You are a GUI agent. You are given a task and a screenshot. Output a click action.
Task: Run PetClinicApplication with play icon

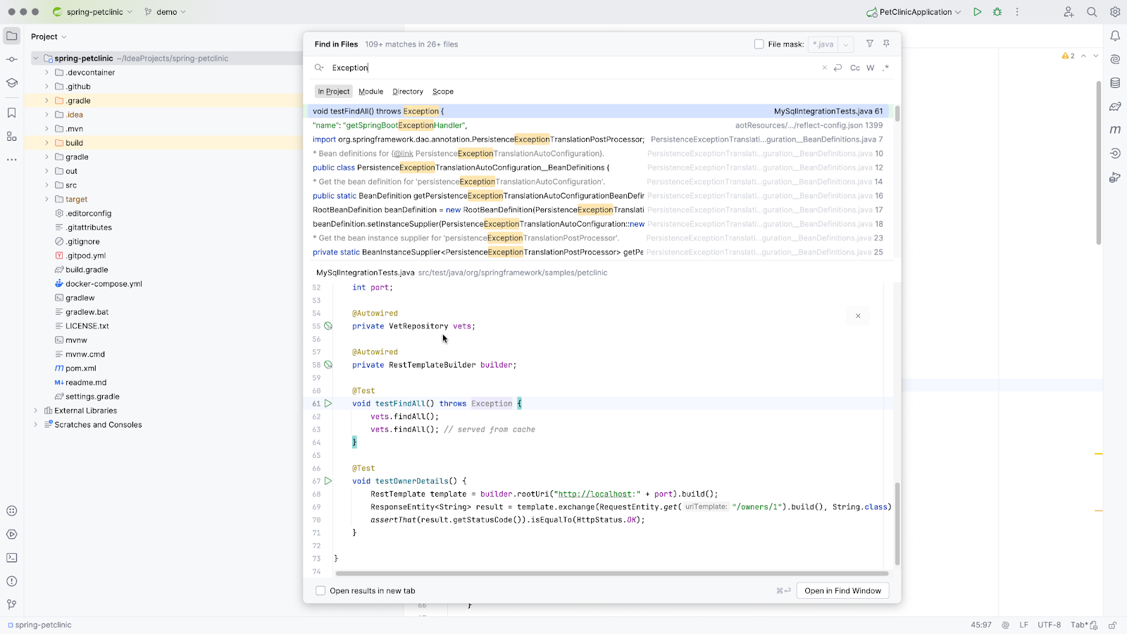[x=978, y=12]
